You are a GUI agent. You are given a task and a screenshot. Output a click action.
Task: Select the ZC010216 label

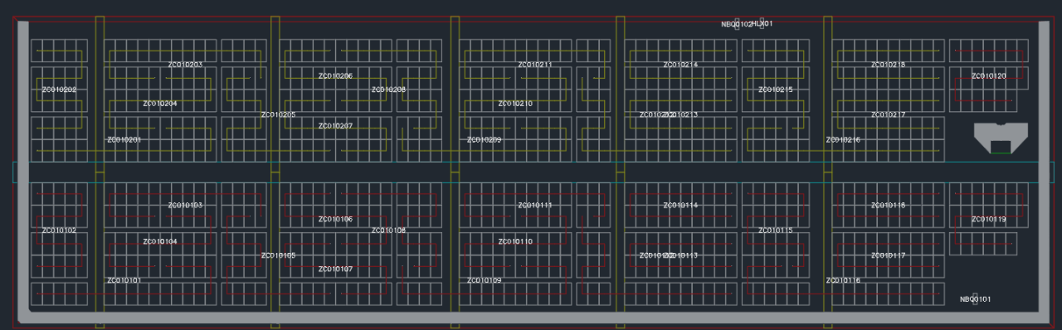[843, 140]
